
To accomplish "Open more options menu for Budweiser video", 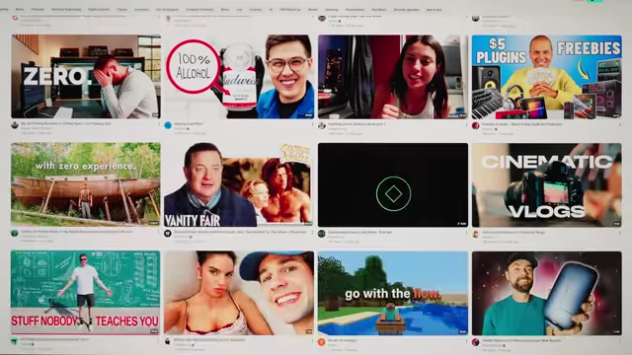I will (x=312, y=124).
